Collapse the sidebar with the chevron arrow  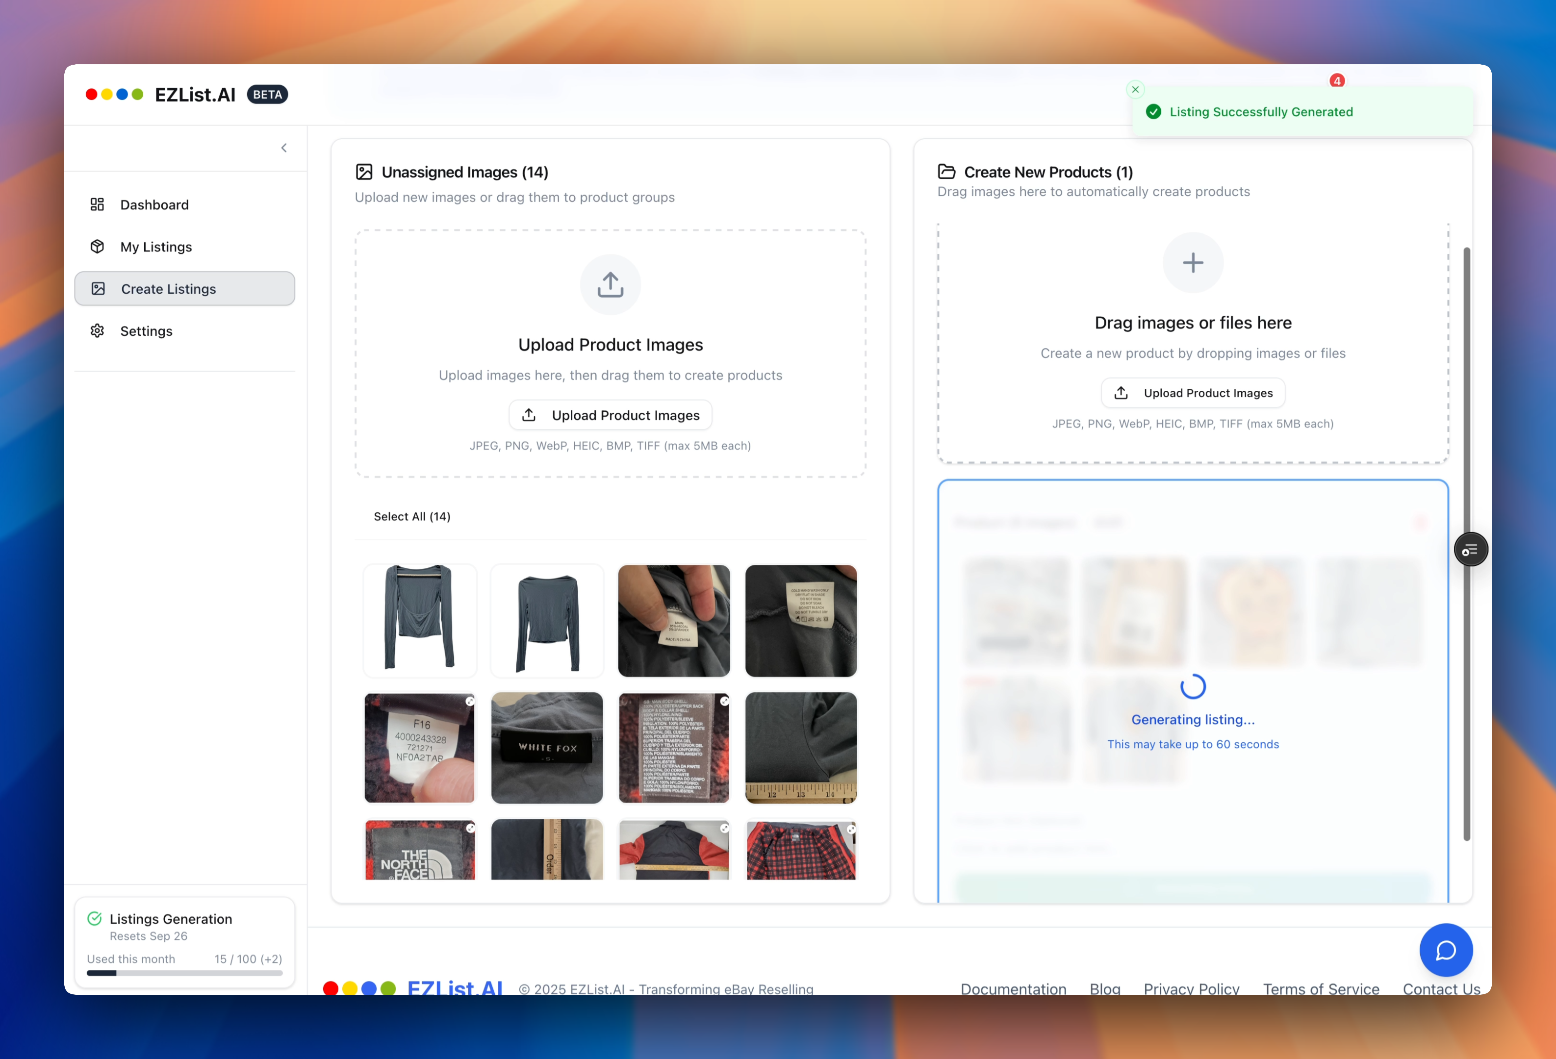pos(284,148)
